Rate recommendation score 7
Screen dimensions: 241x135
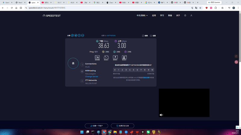tap(141, 70)
